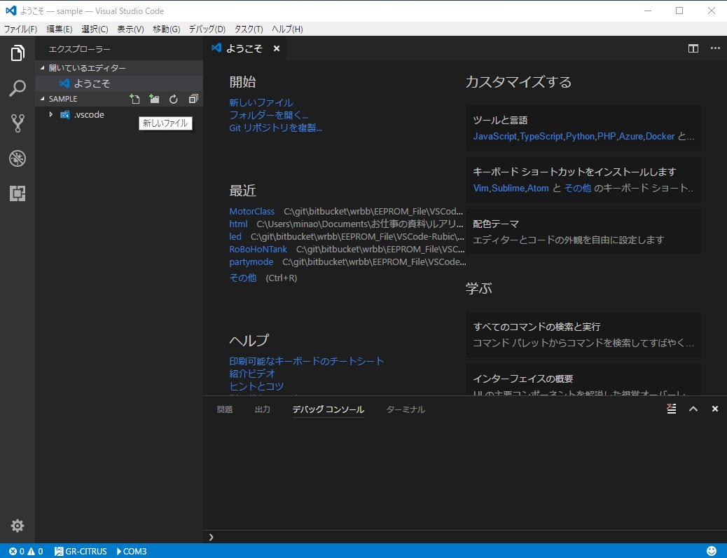Open recent folder partymode
Viewport: 727px width, 558px height.
(x=251, y=261)
